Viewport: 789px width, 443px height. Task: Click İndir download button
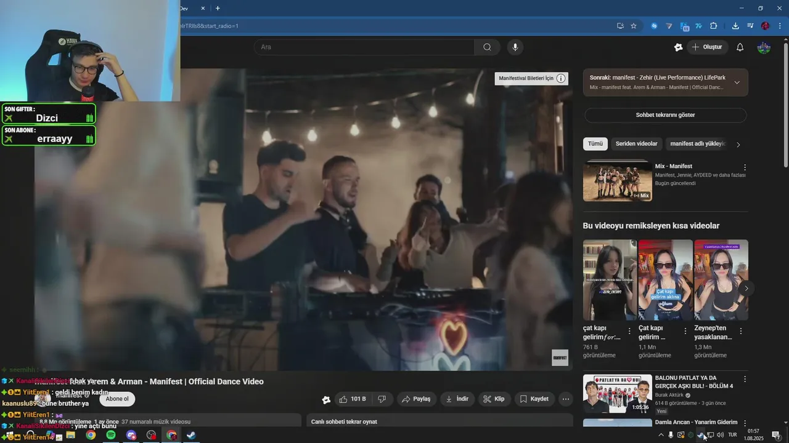(457, 399)
